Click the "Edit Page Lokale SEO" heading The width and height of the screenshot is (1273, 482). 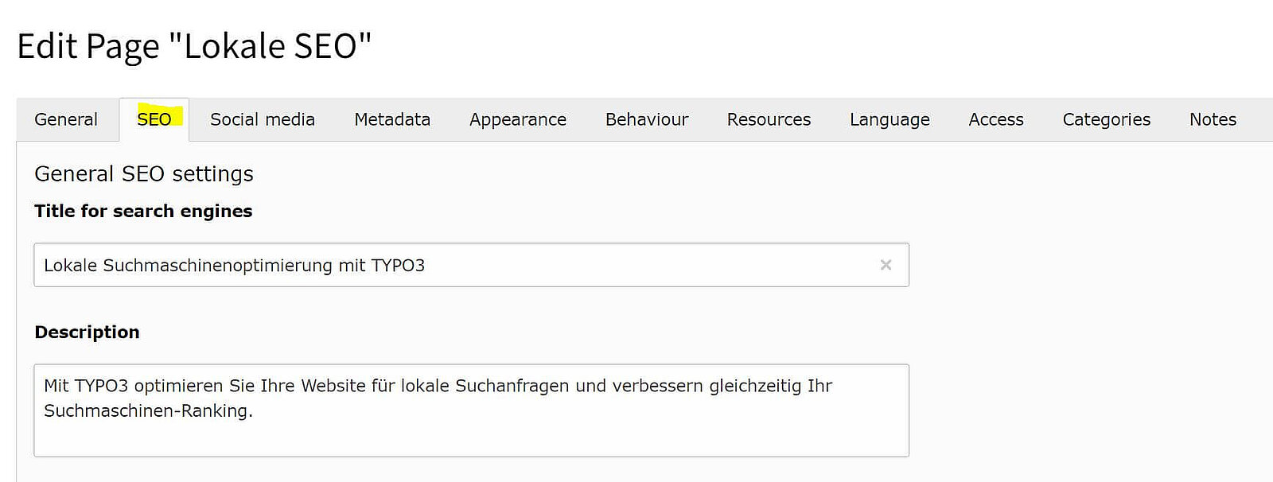(194, 46)
